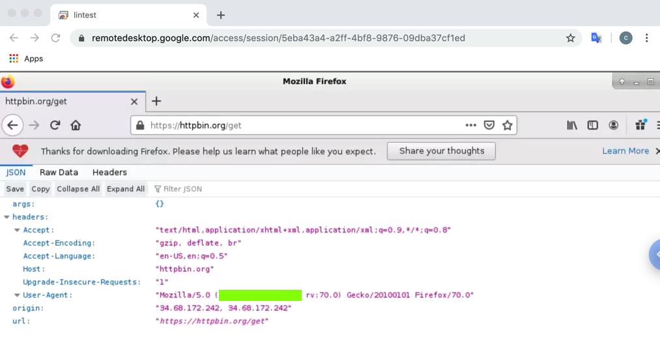
Task: Click the Share your thoughts button
Action: pyautogui.click(x=441, y=151)
